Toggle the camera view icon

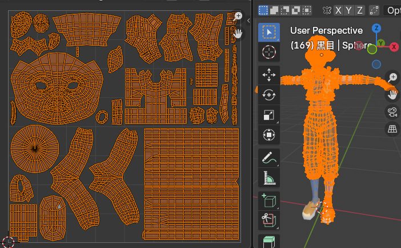(x=392, y=111)
